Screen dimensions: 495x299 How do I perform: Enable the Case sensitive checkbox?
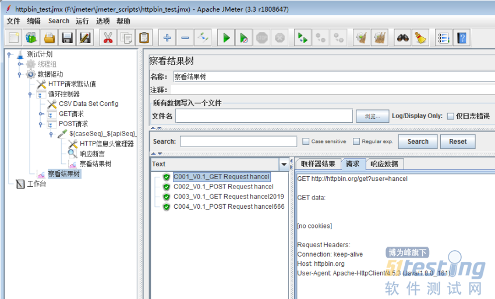point(306,141)
